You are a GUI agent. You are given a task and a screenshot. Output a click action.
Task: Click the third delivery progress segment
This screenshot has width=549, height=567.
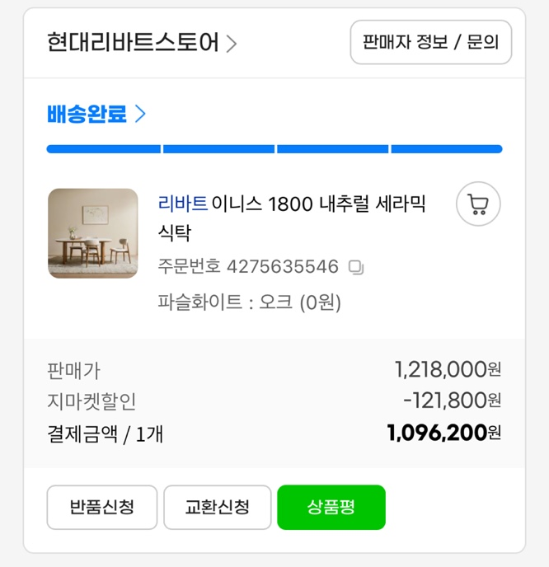coord(332,149)
